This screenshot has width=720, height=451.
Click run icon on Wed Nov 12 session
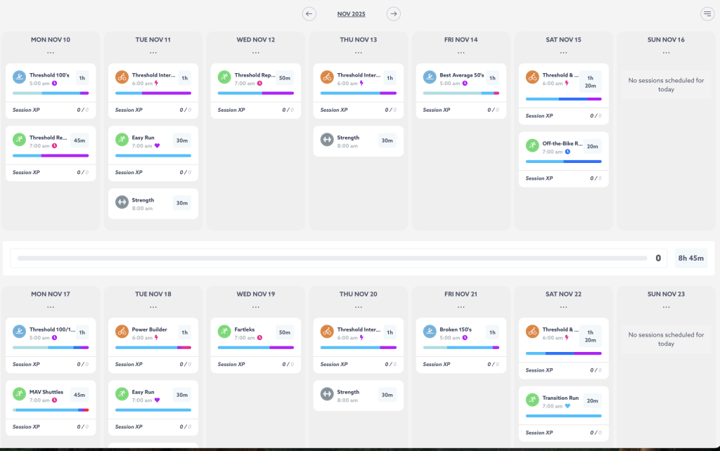[x=224, y=77]
